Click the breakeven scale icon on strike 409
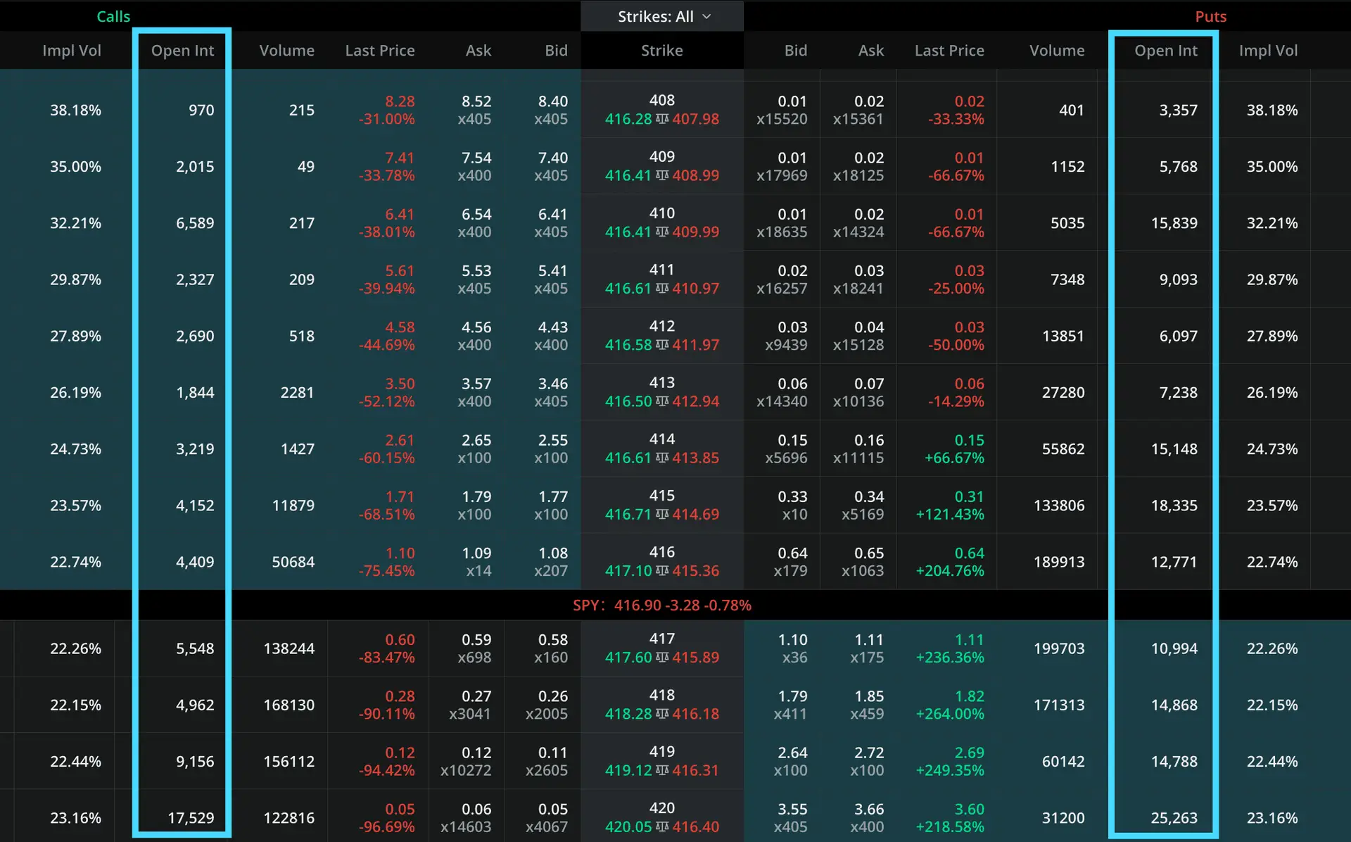This screenshot has height=842, width=1351. coord(662,175)
